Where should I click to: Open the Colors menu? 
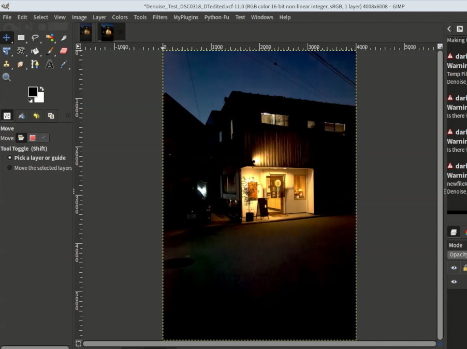pos(120,17)
